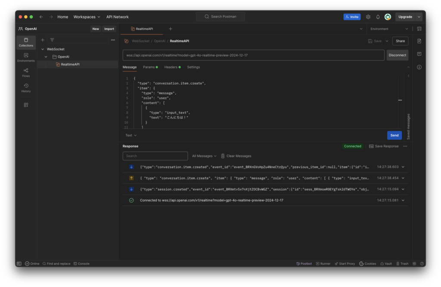Open a new request tab with plus
The image size is (441, 287).
pyautogui.click(x=171, y=29)
